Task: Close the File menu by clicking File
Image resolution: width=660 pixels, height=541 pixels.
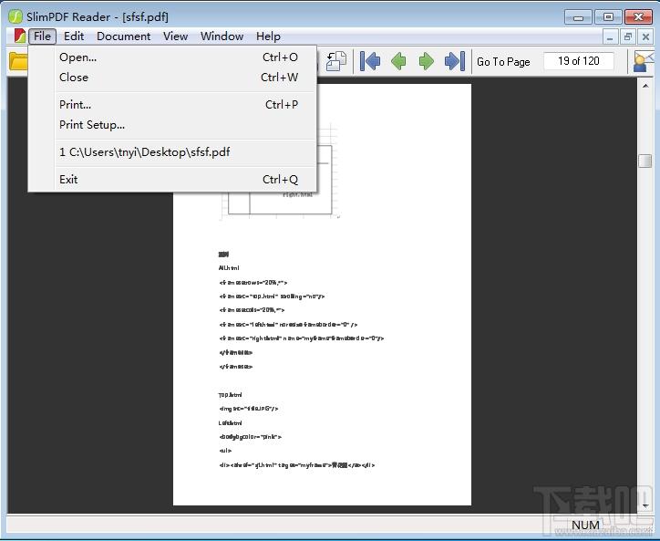Action: (42, 36)
